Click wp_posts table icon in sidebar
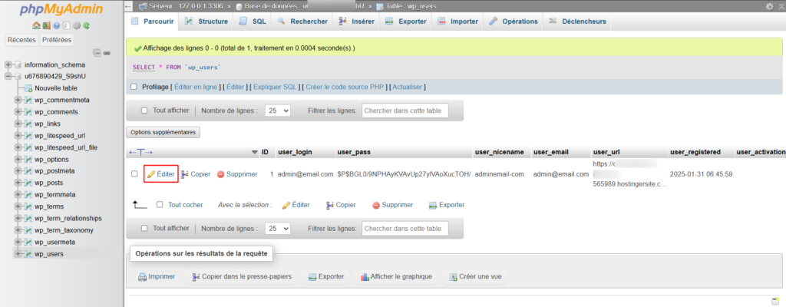The image size is (786, 307). [28, 183]
